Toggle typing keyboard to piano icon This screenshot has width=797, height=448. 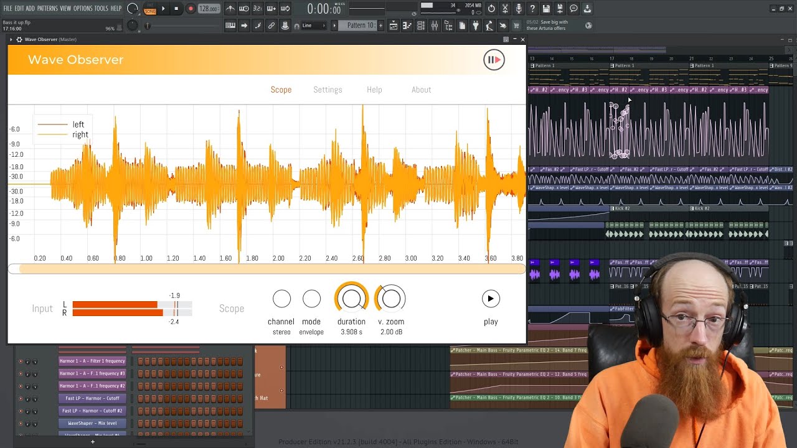pos(230,26)
